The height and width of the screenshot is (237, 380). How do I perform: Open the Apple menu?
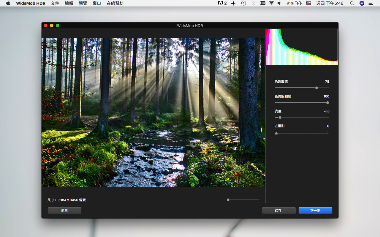tap(8, 3)
